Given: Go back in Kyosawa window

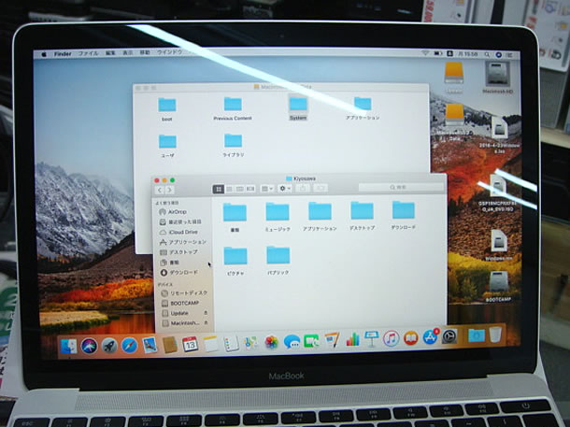Looking at the screenshot, I should pos(160,190).
